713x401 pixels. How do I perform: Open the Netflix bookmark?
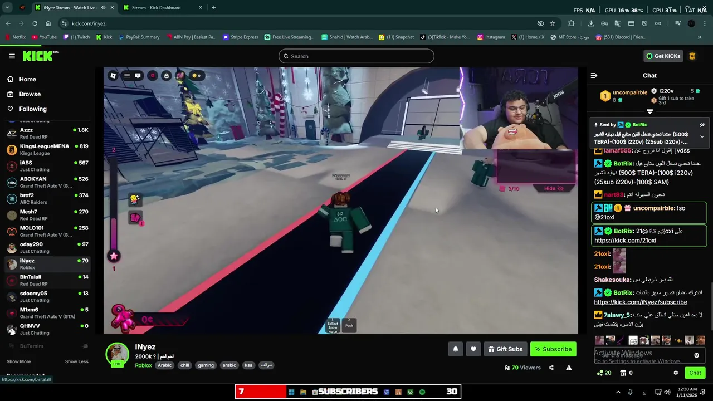tap(15, 37)
